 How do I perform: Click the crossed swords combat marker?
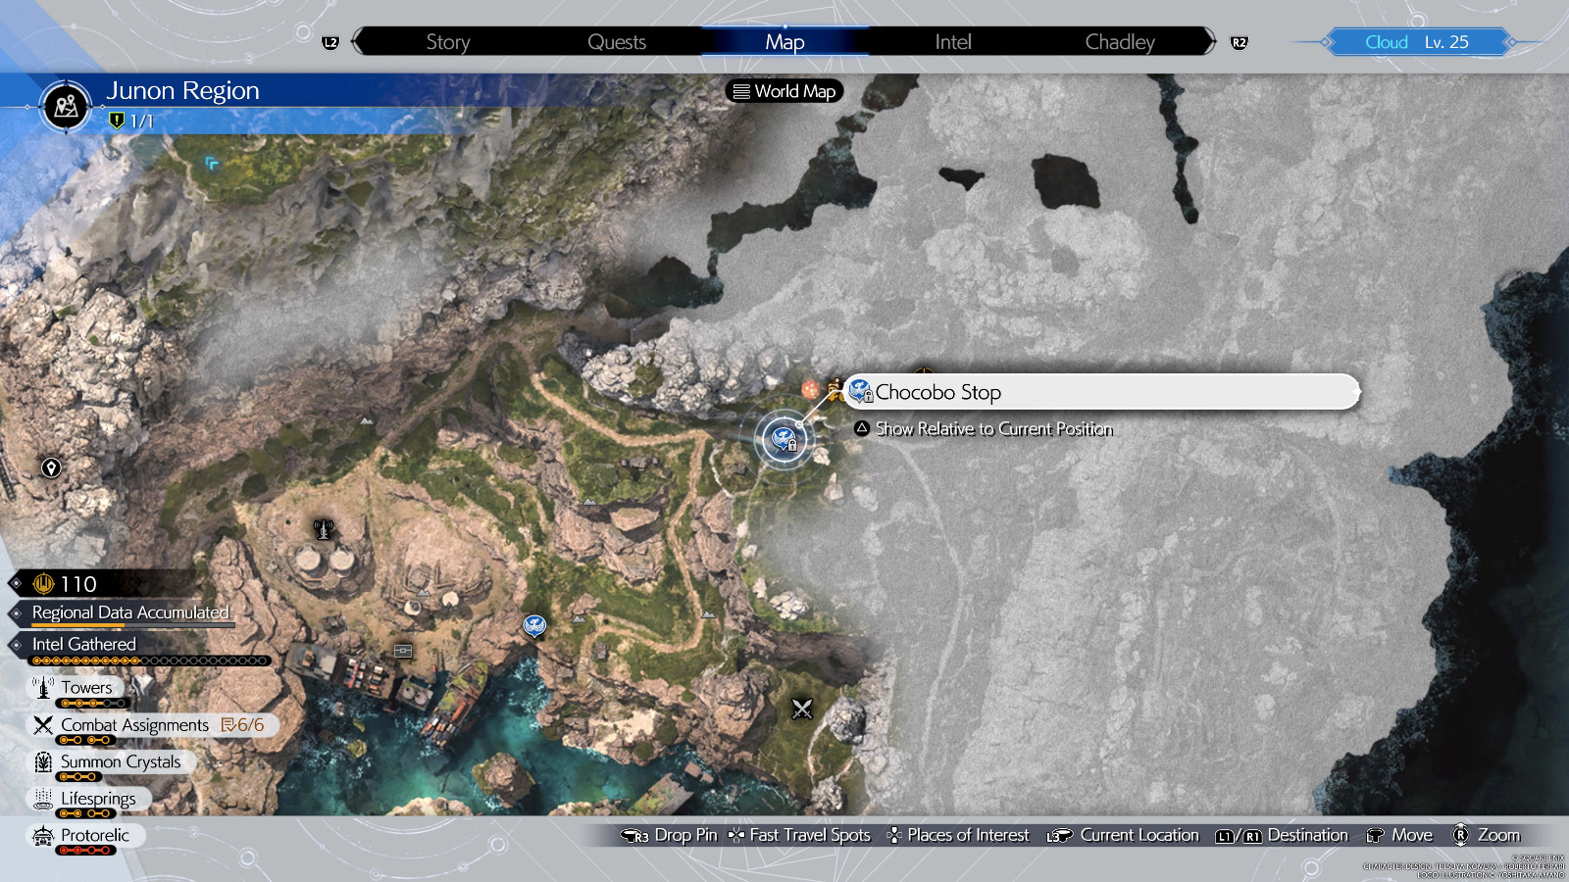802,709
